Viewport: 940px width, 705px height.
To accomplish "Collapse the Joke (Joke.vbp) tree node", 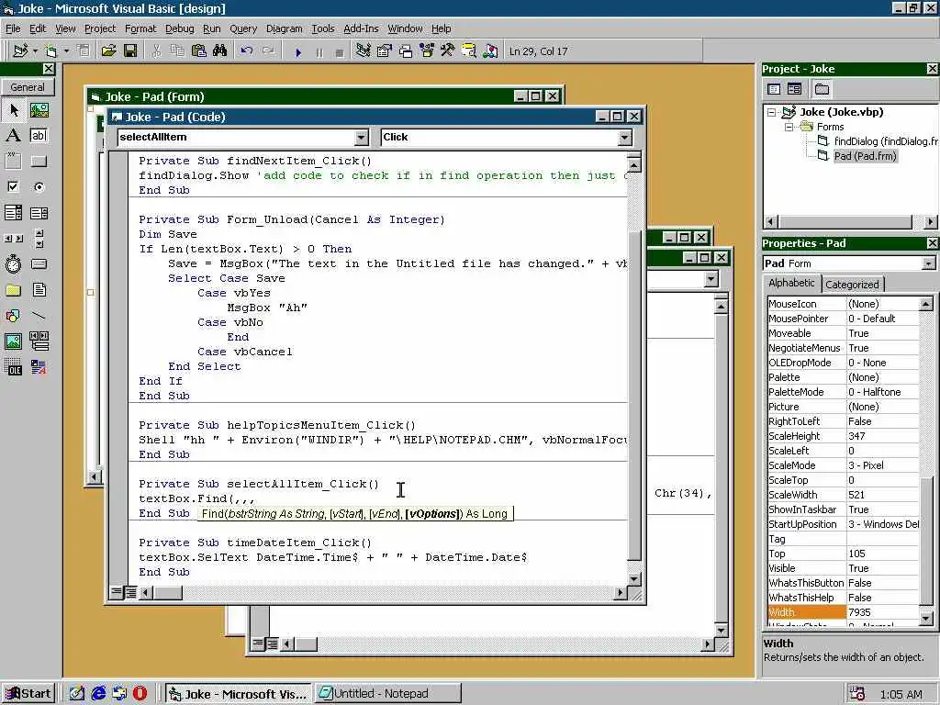I will (x=771, y=112).
